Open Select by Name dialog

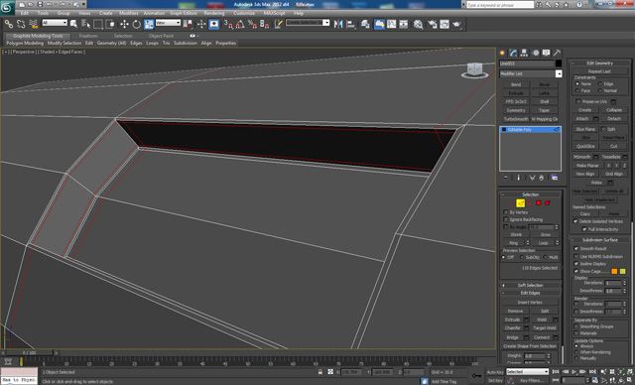point(85,24)
